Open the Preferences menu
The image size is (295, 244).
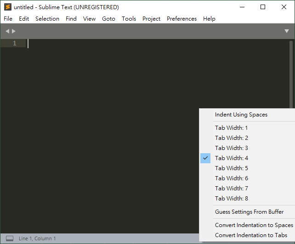pyautogui.click(x=182, y=19)
